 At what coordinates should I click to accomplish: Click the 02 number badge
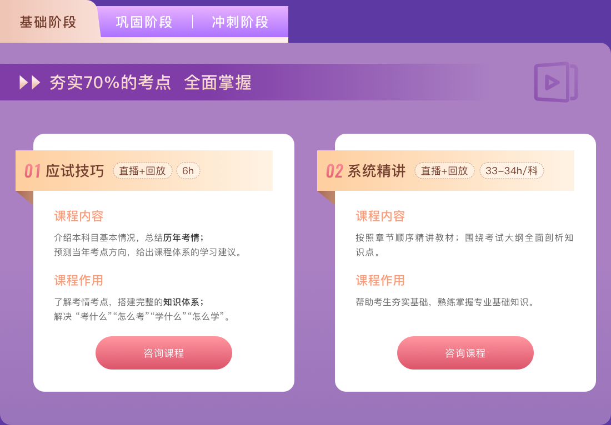pos(334,171)
